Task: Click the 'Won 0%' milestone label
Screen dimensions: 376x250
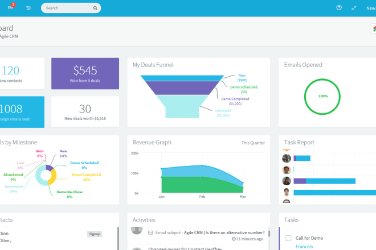Action: 40,153
